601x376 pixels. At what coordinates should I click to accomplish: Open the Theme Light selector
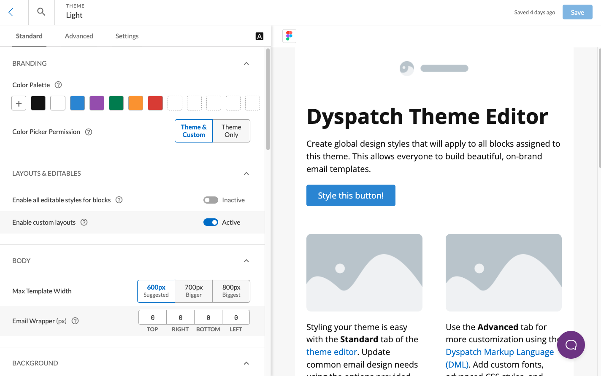tap(75, 12)
